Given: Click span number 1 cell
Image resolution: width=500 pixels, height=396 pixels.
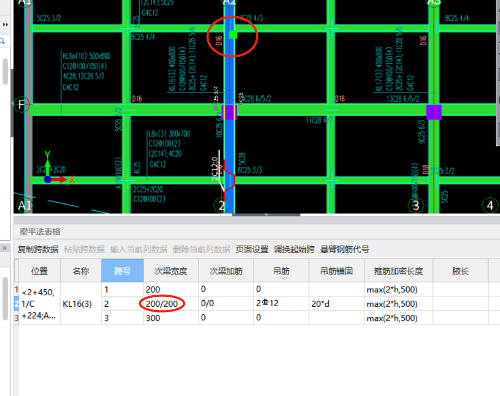Looking at the screenshot, I should (x=123, y=289).
